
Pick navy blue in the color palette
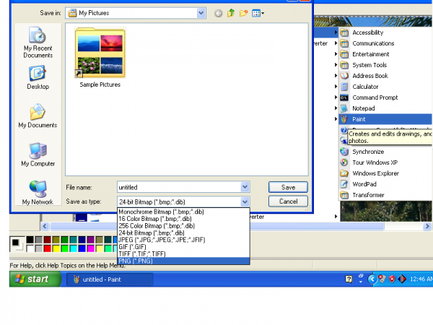click(82, 240)
